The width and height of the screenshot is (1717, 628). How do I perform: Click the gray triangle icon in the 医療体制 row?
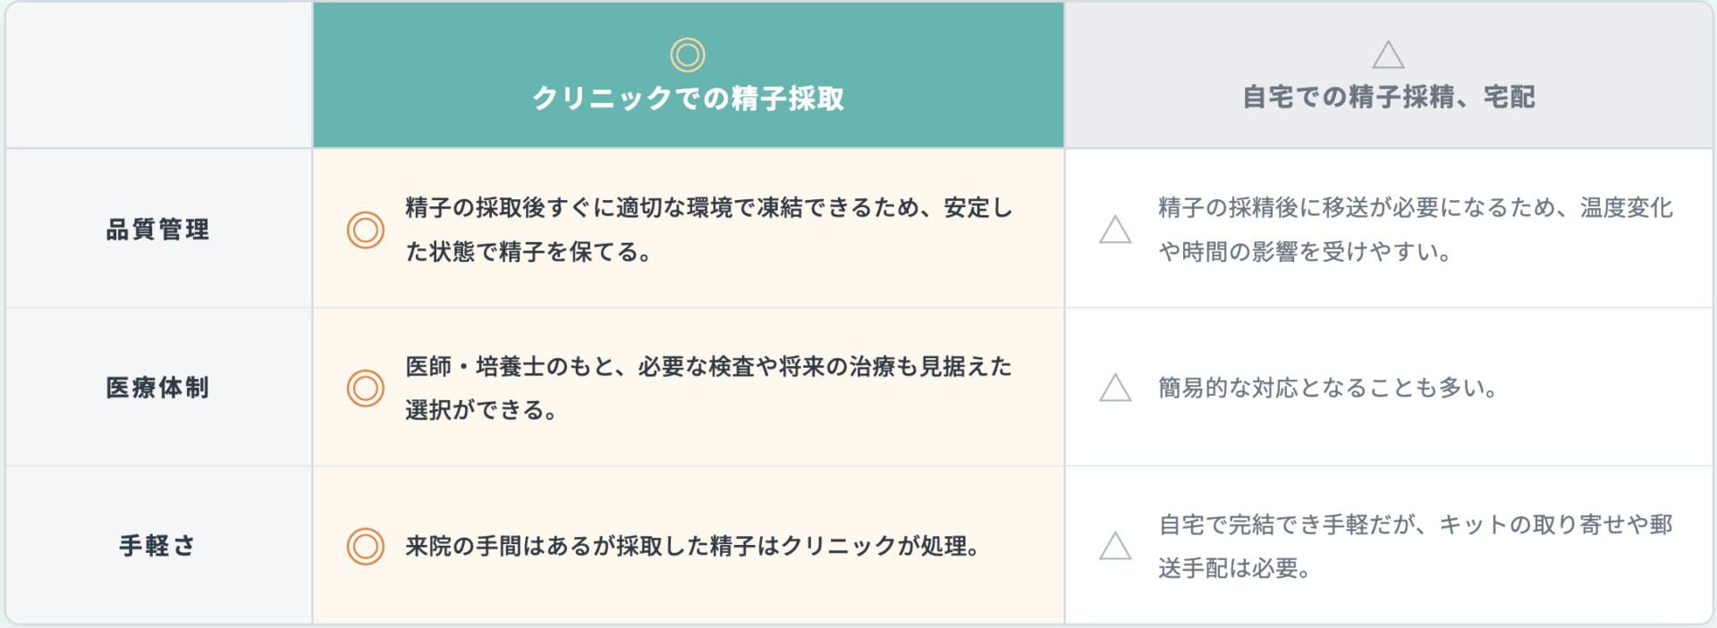pyautogui.click(x=1115, y=388)
